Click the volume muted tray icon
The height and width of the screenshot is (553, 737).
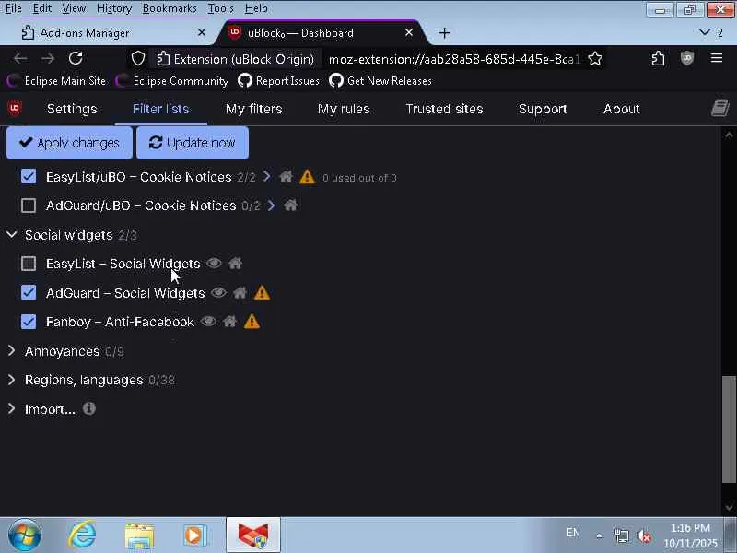pos(644,535)
